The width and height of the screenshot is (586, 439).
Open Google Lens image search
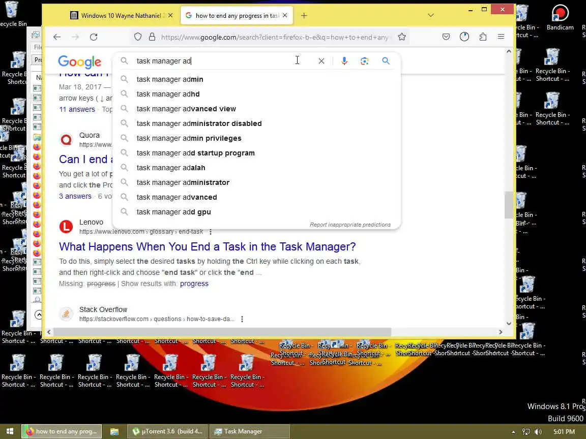364,61
